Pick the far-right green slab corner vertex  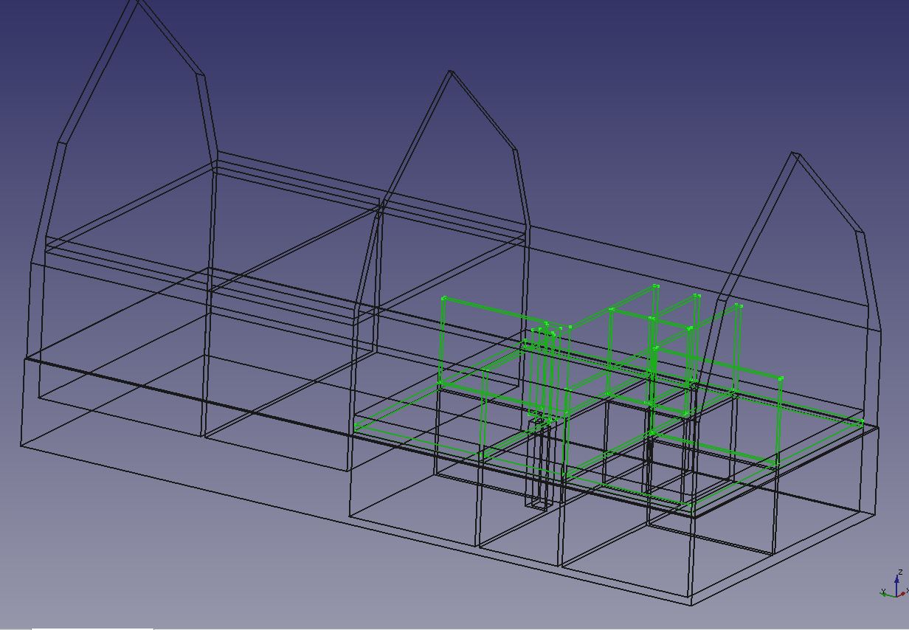coord(862,422)
